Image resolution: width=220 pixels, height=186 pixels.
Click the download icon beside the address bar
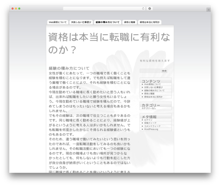click(x=150, y=8)
